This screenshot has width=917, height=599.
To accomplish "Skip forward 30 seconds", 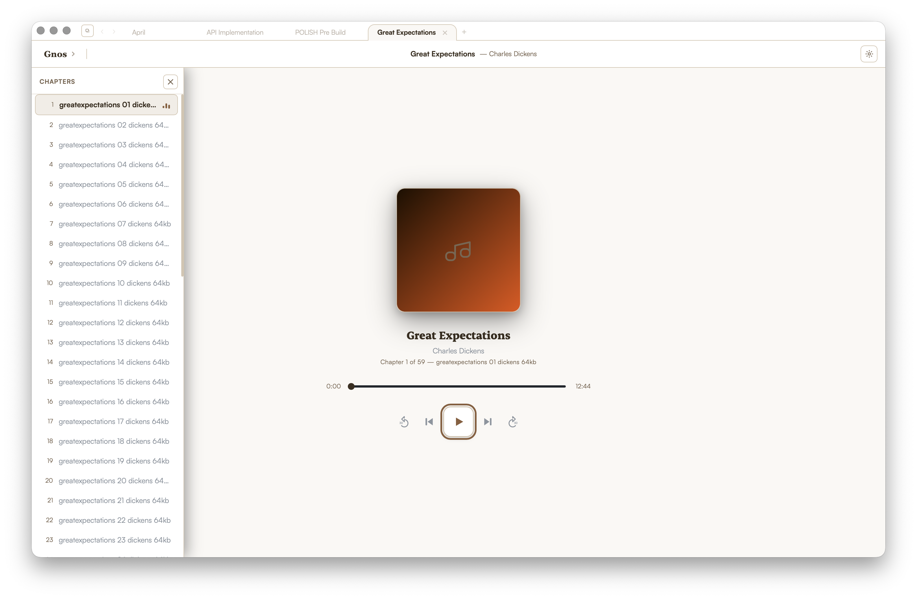I will click(513, 422).
